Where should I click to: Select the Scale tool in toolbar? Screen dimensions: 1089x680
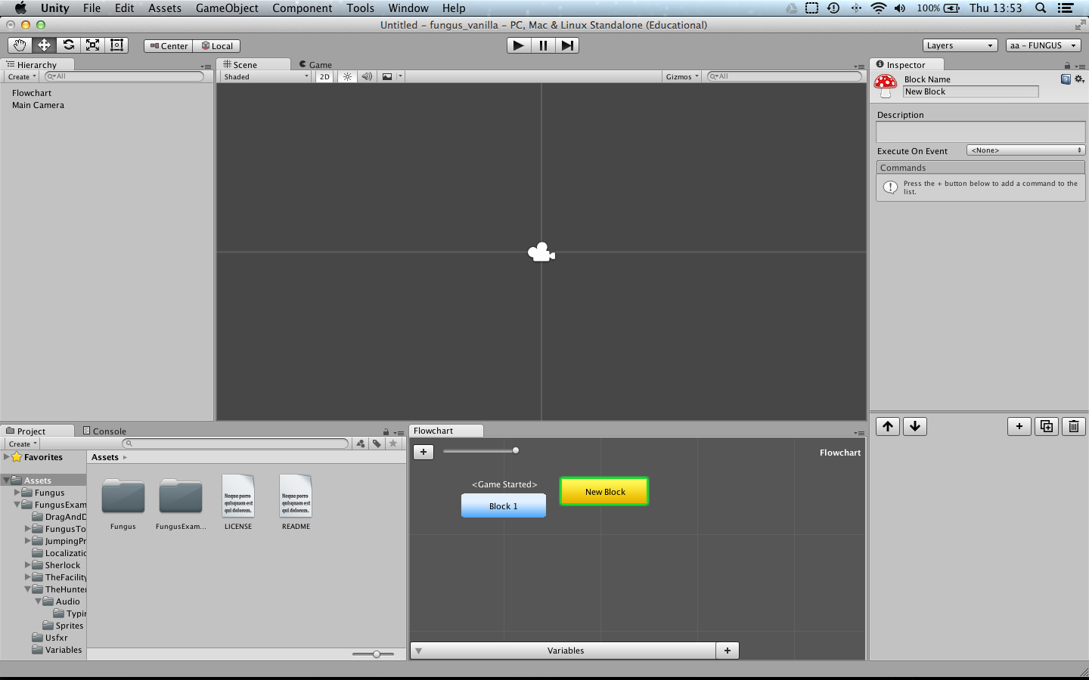(92, 45)
